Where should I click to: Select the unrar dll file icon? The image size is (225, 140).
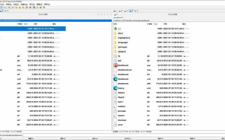tap(115, 125)
